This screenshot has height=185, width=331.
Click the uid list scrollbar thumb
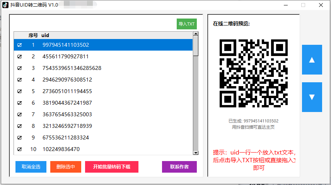point(196,46)
